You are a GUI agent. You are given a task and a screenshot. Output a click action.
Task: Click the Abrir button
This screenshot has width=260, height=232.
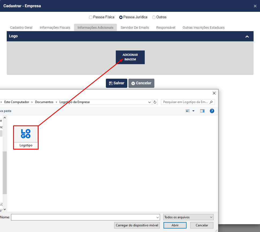[175, 225]
